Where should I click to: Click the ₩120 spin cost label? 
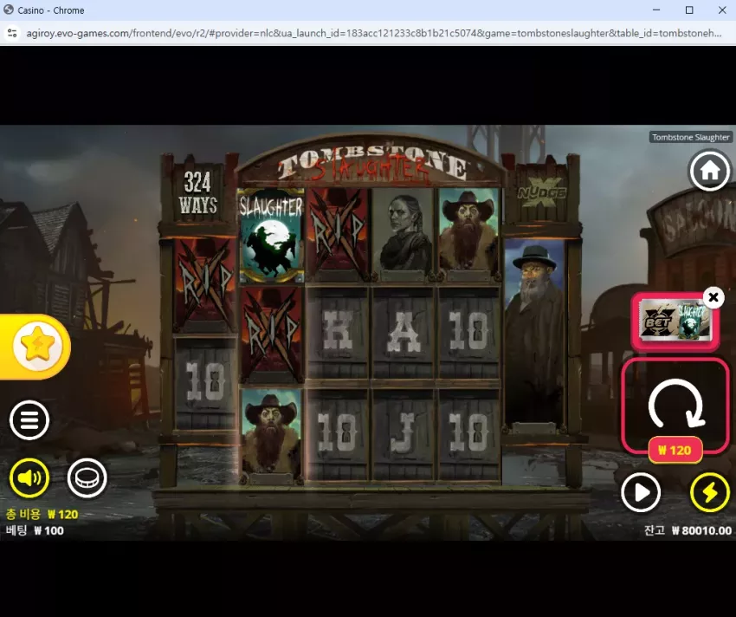[675, 450]
